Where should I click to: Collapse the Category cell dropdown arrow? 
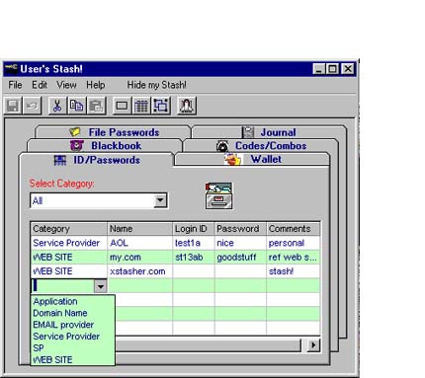(x=101, y=286)
